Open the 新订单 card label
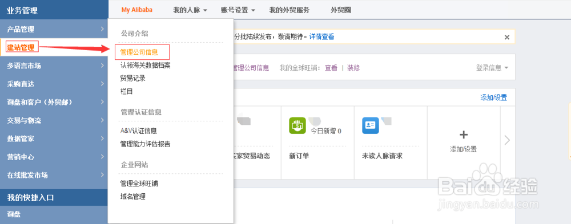Image resolution: width=571 pixels, height=224 pixels. tap(299, 156)
